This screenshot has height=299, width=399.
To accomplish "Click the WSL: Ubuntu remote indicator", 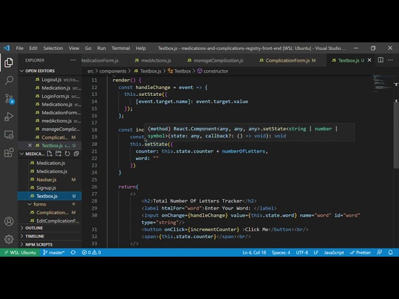I will point(20,252).
